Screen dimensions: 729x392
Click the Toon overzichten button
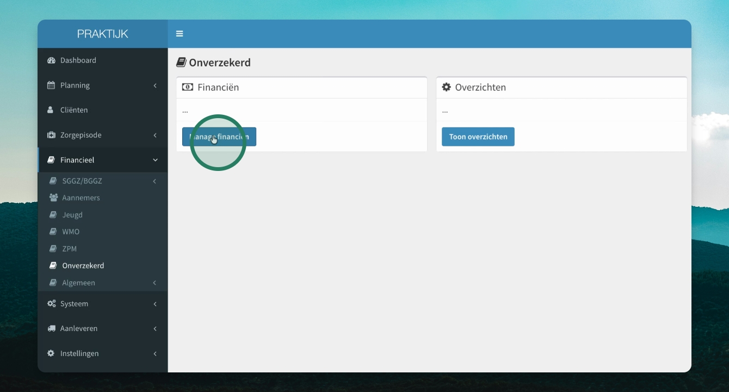[x=478, y=137]
